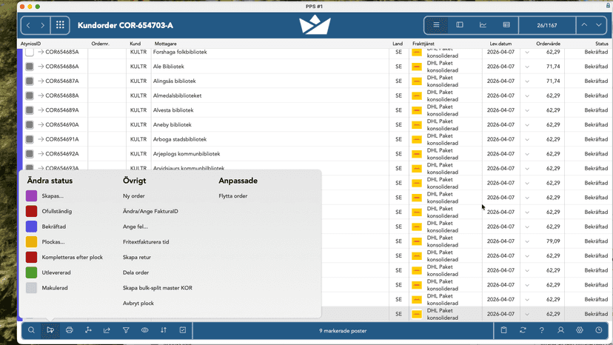Viewport: 613px width, 345px height.
Task: Expand delivery date chevron for Aneby bibliotek
Action: click(527, 125)
